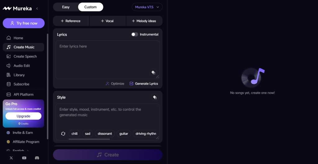Collapse the sidebar with the chevron
This screenshot has width=318, height=164.
(37, 8)
